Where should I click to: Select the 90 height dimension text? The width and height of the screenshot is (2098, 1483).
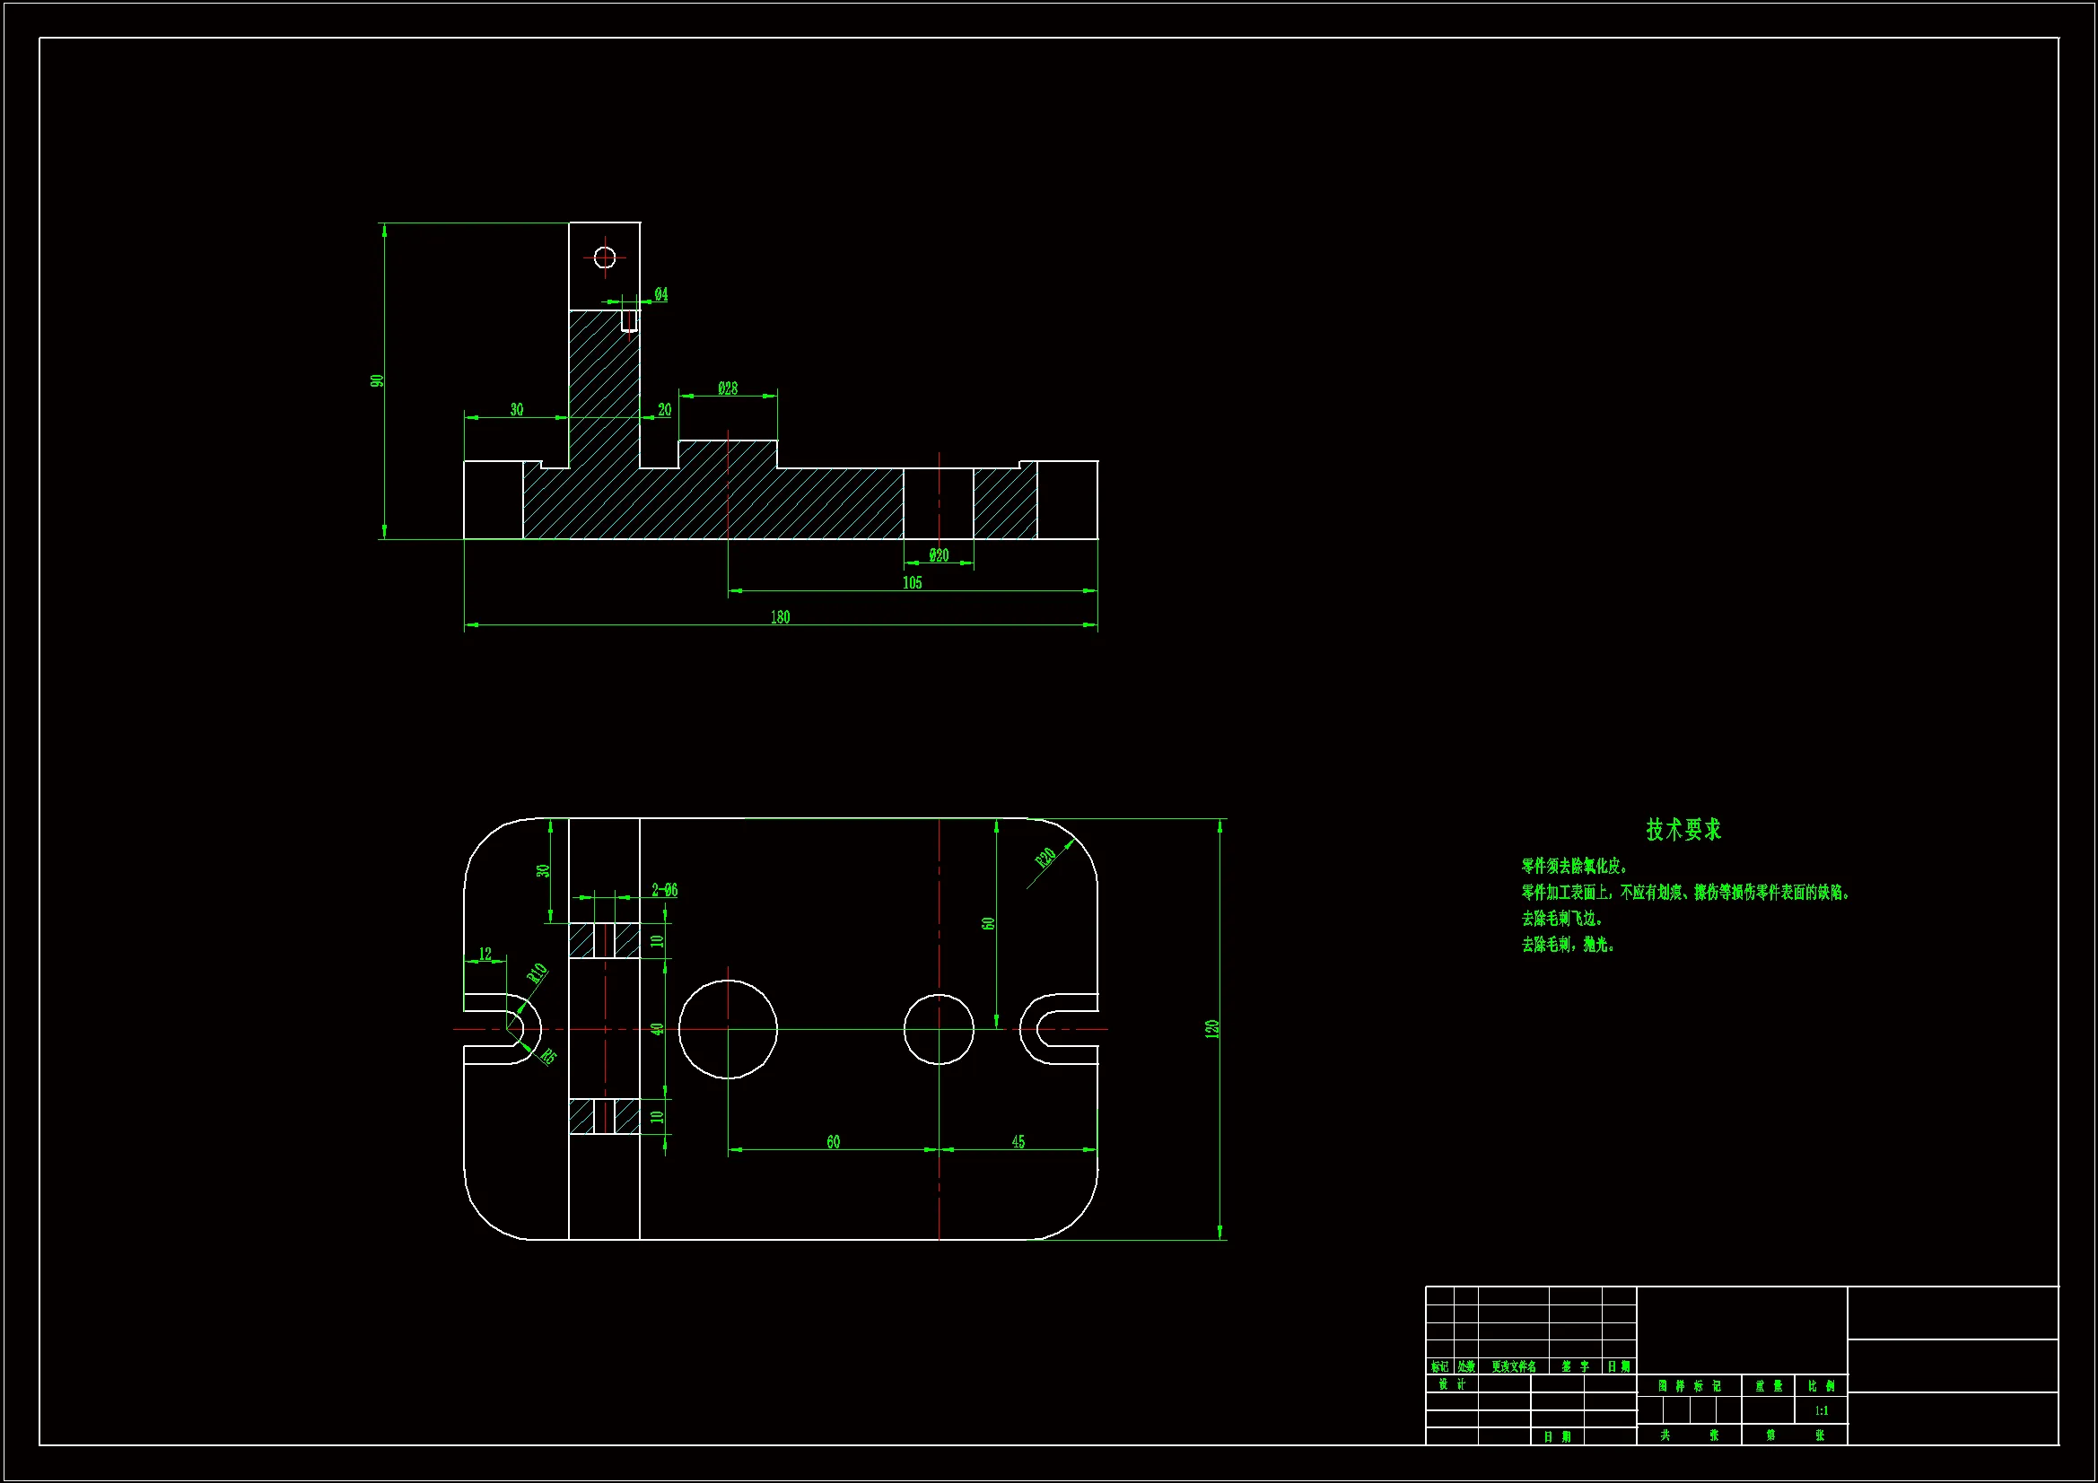pos(377,380)
